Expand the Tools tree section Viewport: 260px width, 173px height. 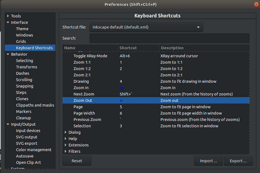(8, 16)
